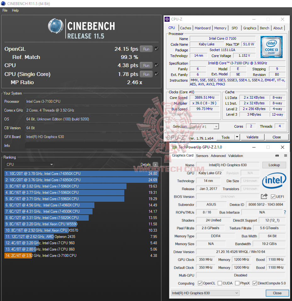This screenshot has height=301, width=292.
Task: Minimize the GPU-Z window
Action: pyautogui.click(x=254, y=147)
